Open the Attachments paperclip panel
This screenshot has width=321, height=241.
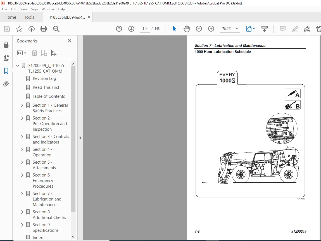(6, 84)
